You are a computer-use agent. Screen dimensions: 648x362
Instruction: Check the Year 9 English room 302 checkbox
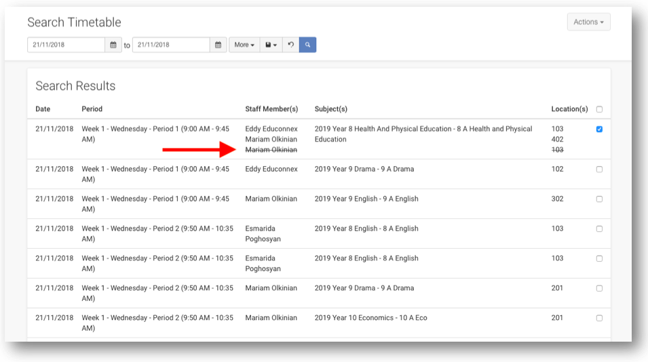coord(599,199)
